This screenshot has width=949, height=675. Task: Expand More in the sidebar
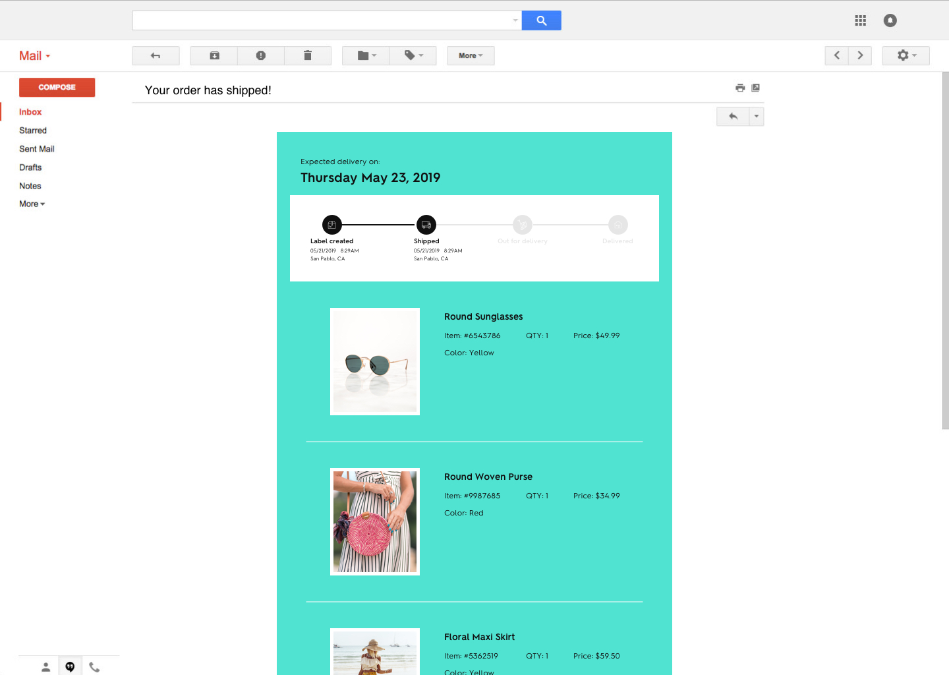[x=32, y=204]
